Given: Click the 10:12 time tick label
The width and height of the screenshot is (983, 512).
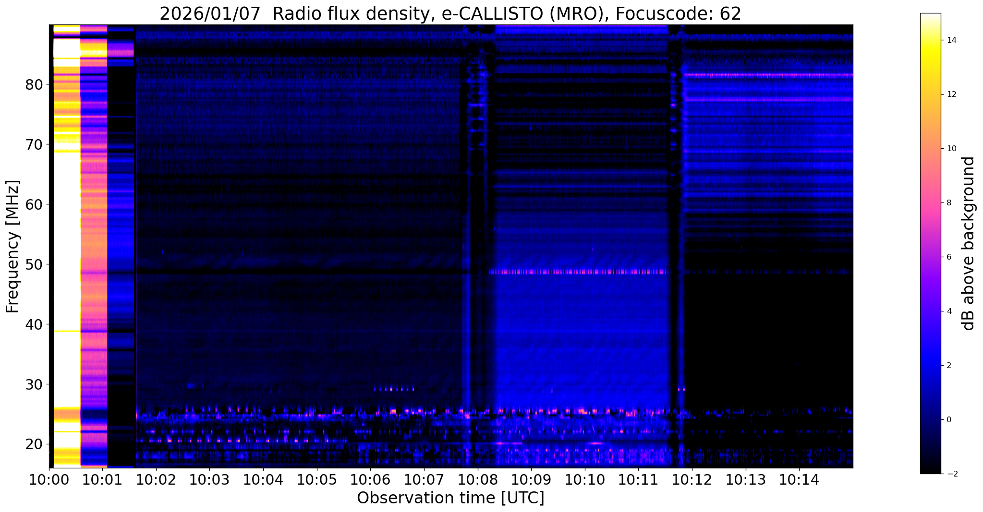Looking at the screenshot, I should point(692,480).
